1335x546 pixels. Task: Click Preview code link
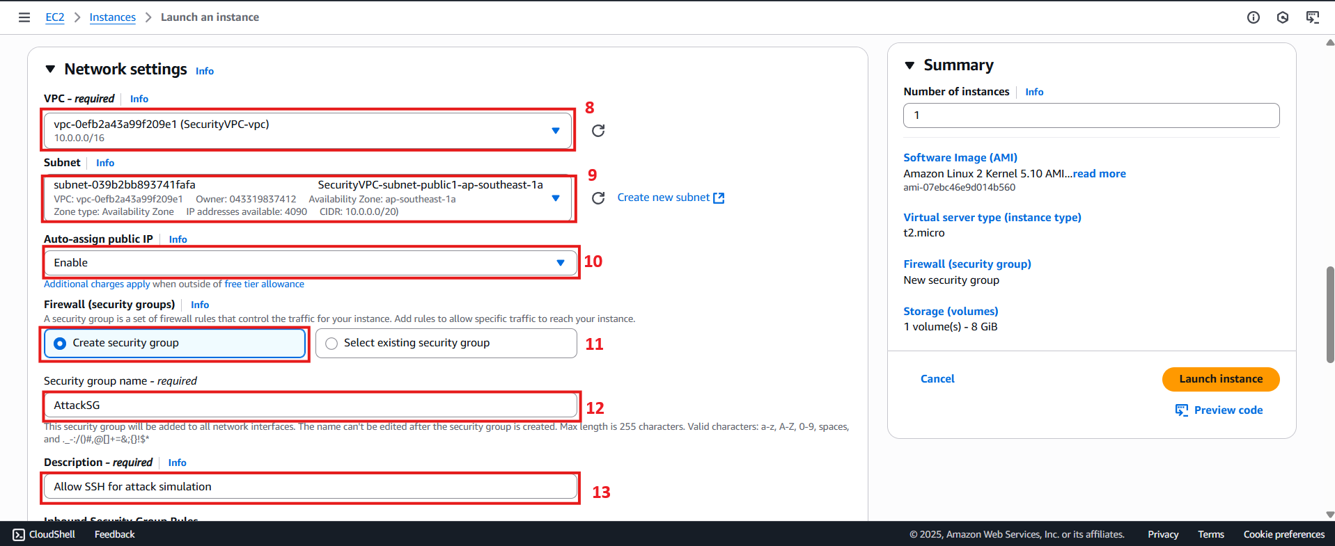click(1228, 410)
